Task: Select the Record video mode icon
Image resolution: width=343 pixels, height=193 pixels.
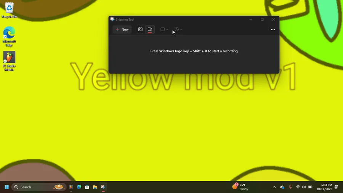Action: 150,29
